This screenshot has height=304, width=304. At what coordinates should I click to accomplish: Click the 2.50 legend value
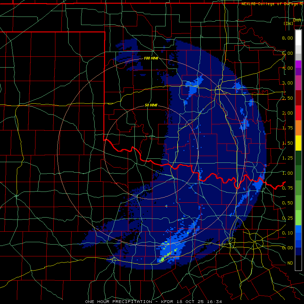(287, 98)
